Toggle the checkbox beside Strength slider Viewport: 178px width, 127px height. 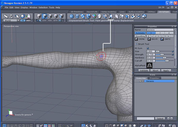(173, 54)
